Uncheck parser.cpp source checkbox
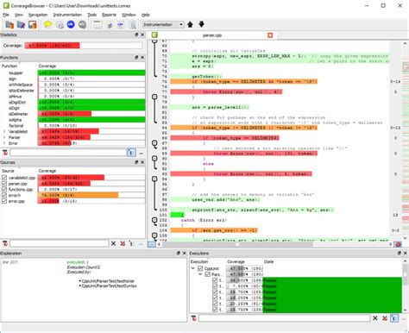The height and width of the screenshot is (333, 409). 4,184
